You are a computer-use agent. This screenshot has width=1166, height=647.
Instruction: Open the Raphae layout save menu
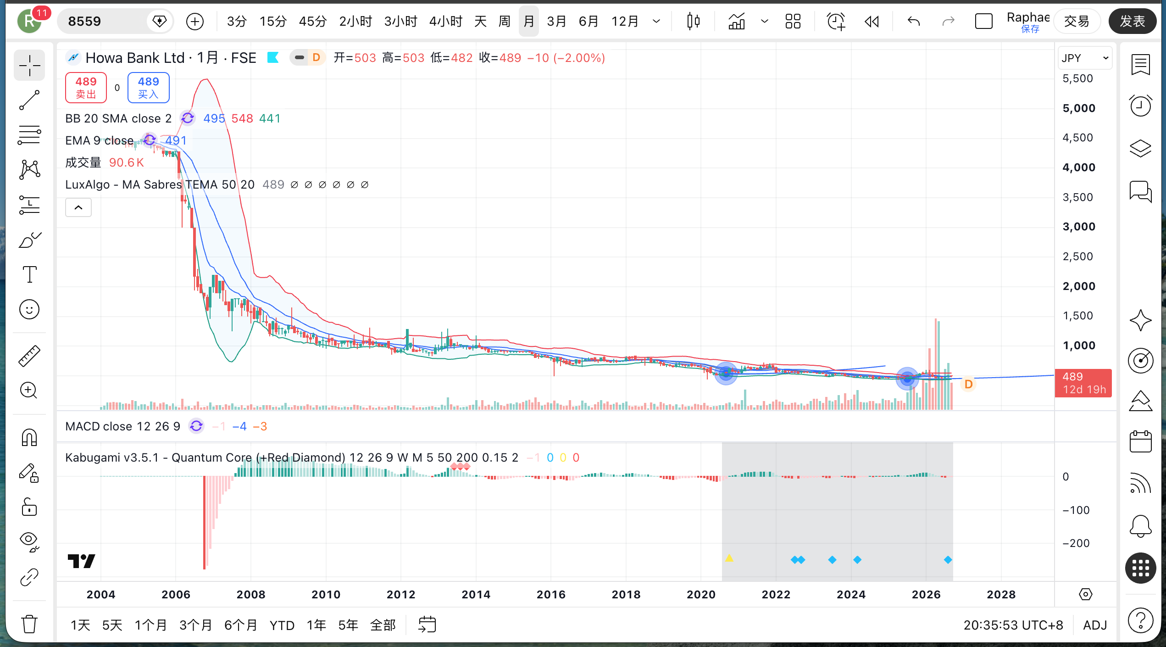click(1028, 22)
